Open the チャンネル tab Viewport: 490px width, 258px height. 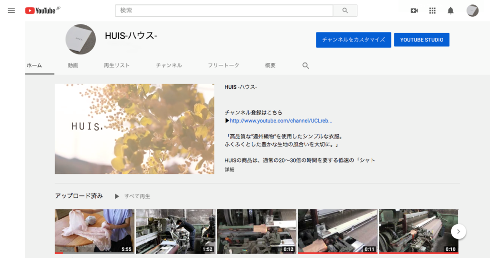(x=169, y=65)
